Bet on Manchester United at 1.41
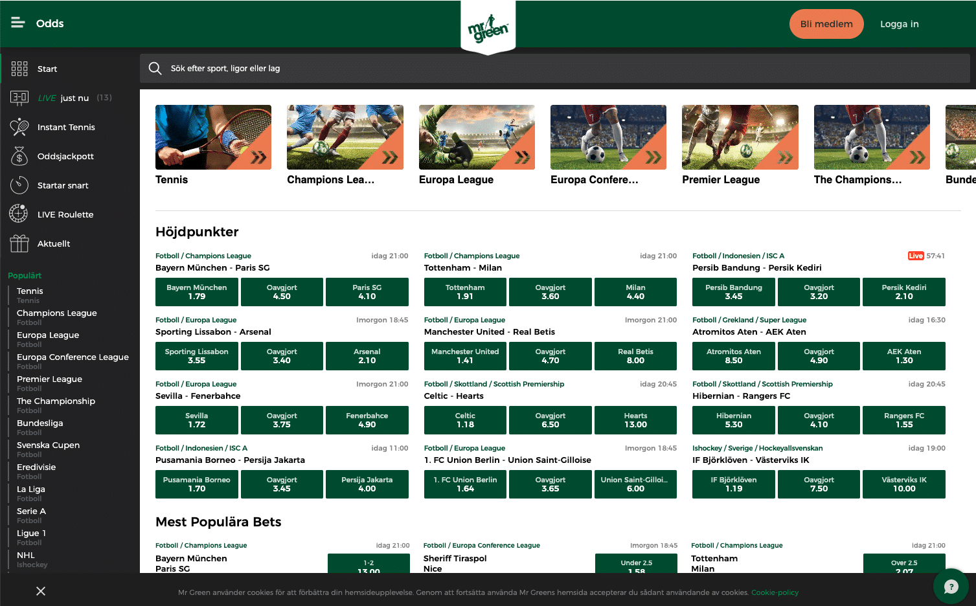The width and height of the screenshot is (976, 606). click(x=465, y=356)
